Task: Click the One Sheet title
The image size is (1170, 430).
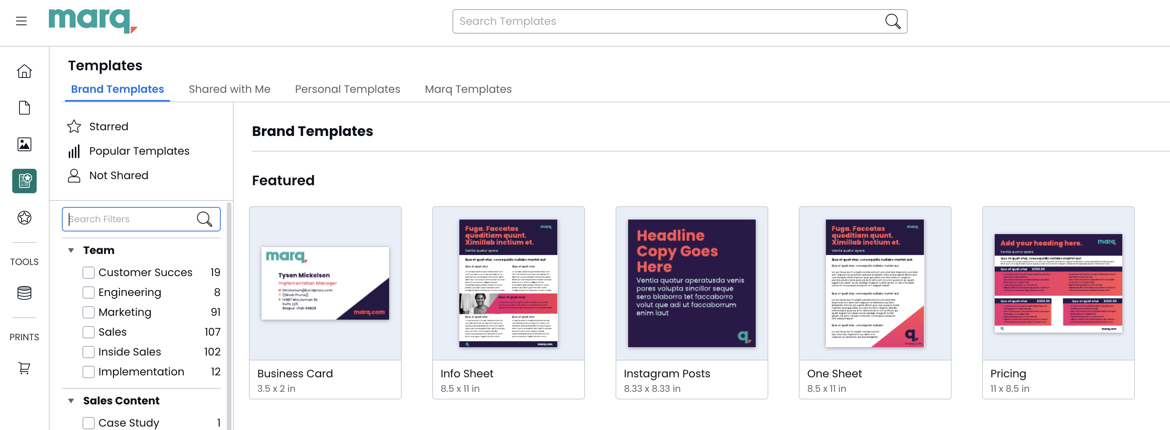Action: pyautogui.click(x=834, y=373)
